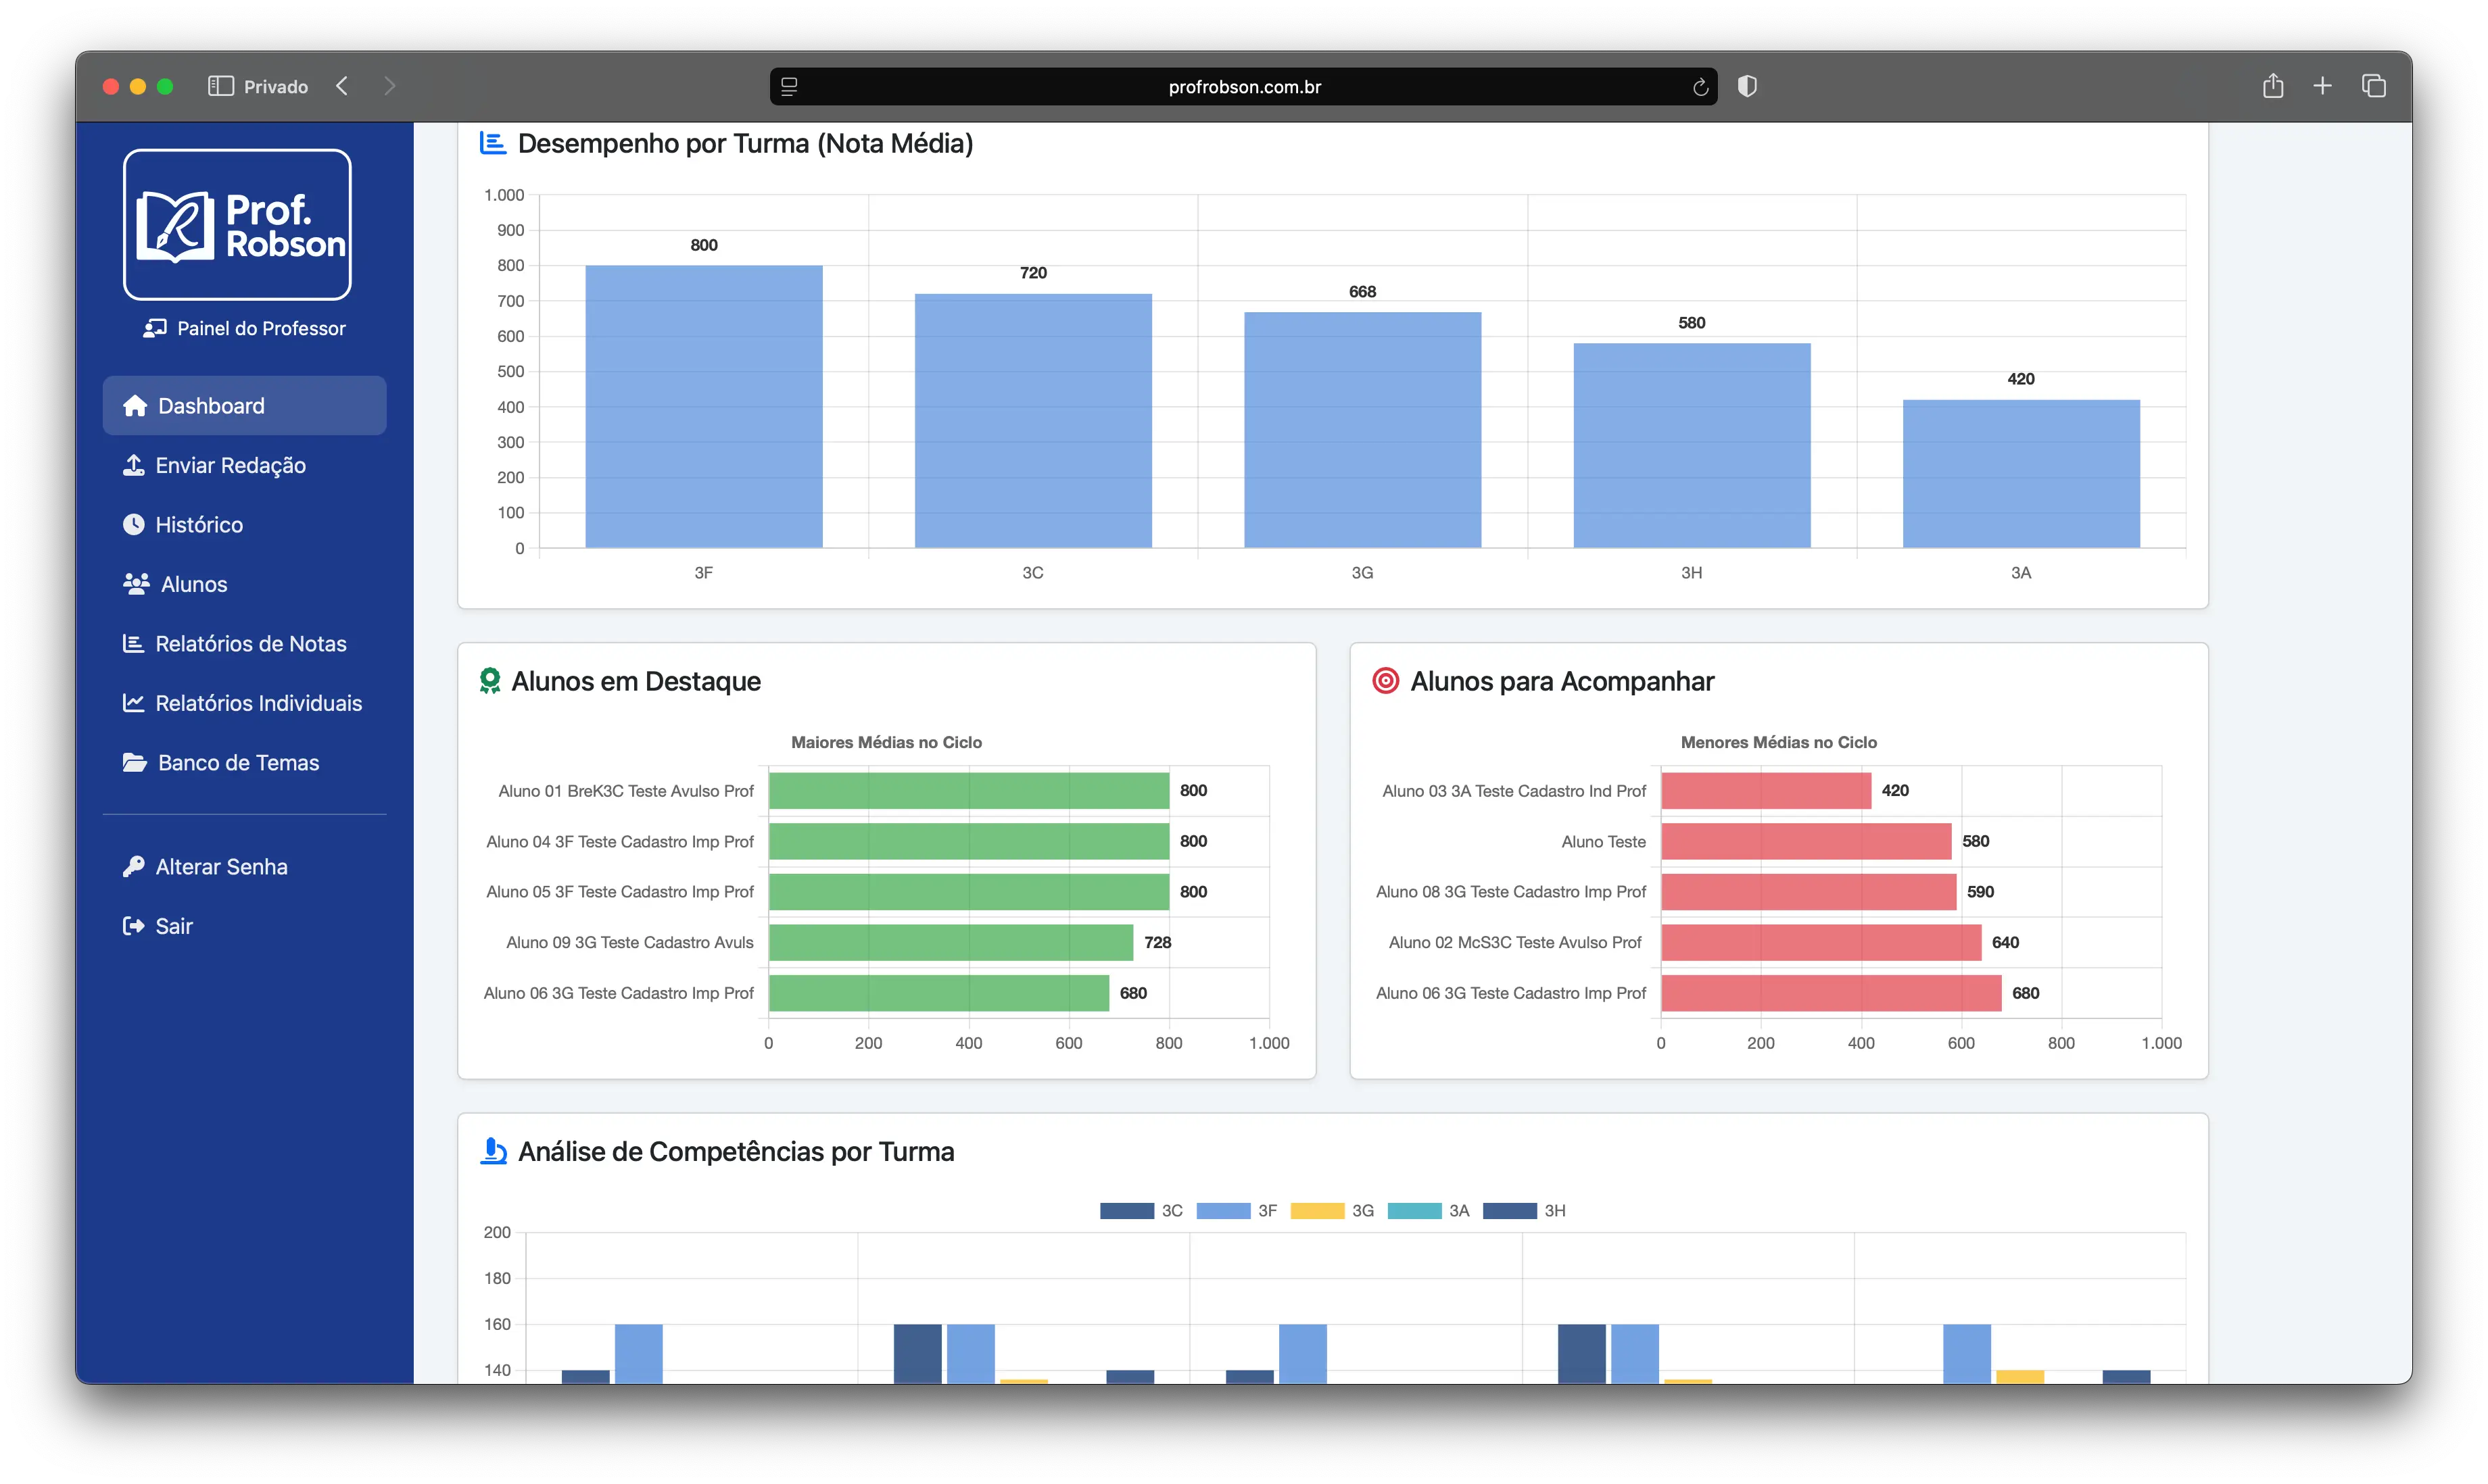Click the 3A teal legend swatch
The width and height of the screenshot is (2488, 1484).
1414,1210
